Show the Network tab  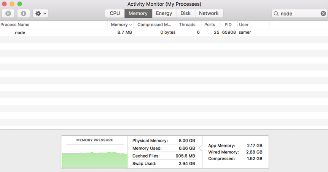pos(209,13)
